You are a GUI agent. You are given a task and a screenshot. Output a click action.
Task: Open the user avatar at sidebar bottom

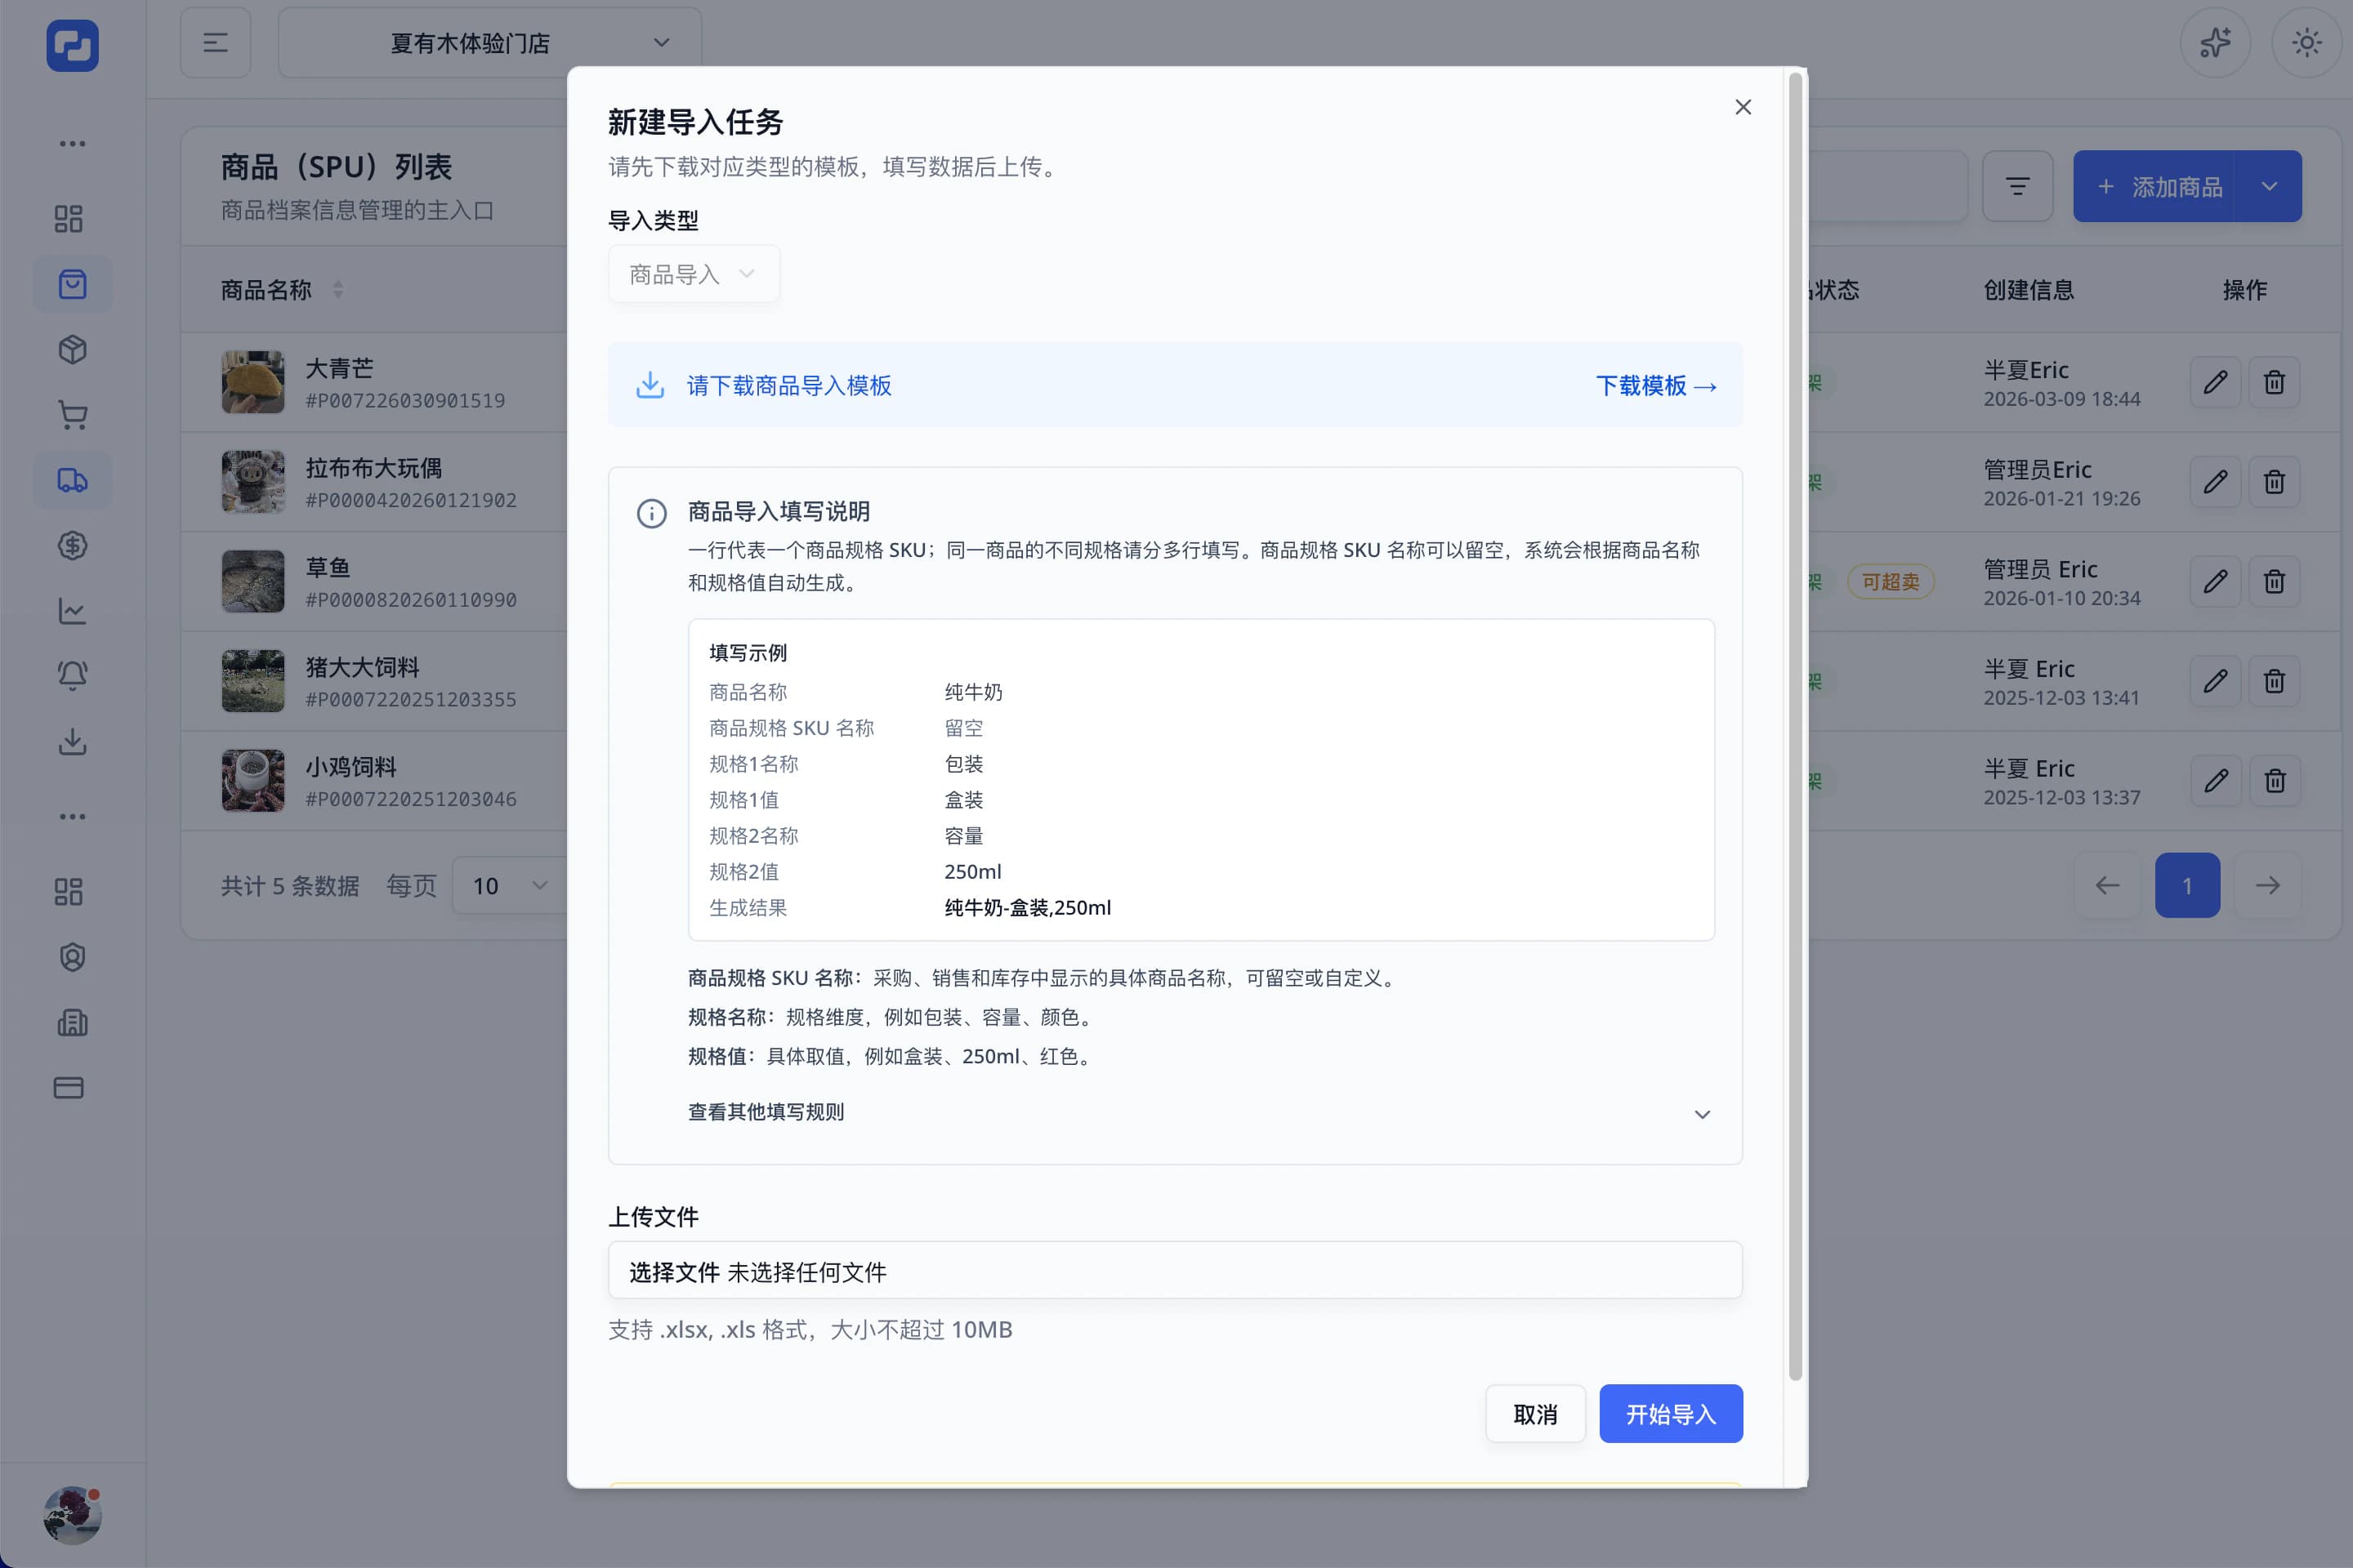tap(72, 1514)
